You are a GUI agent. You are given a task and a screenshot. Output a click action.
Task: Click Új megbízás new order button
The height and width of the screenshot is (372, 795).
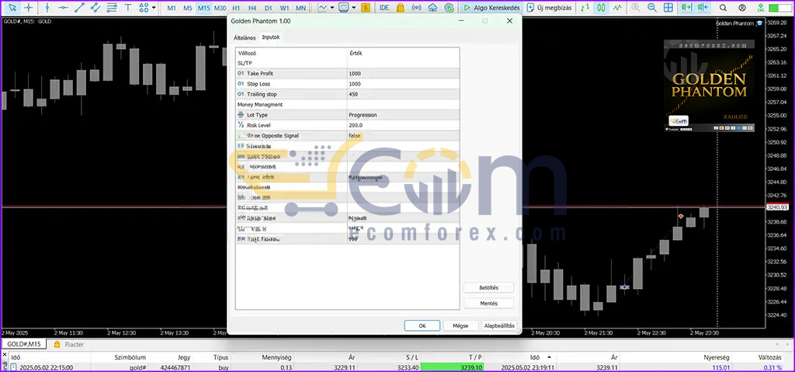pos(550,8)
